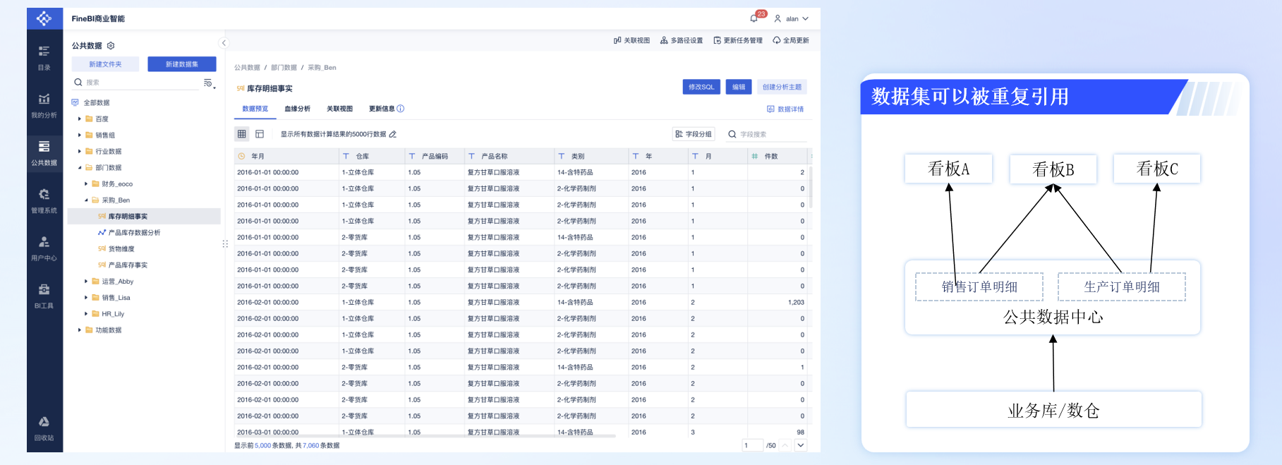Open the notification bell with badge
This screenshot has height=465, width=1282.
pyautogui.click(x=756, y=18)
